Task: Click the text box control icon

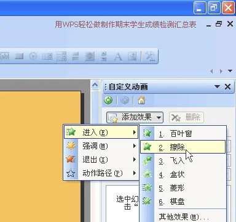Action: pos(5,55)
